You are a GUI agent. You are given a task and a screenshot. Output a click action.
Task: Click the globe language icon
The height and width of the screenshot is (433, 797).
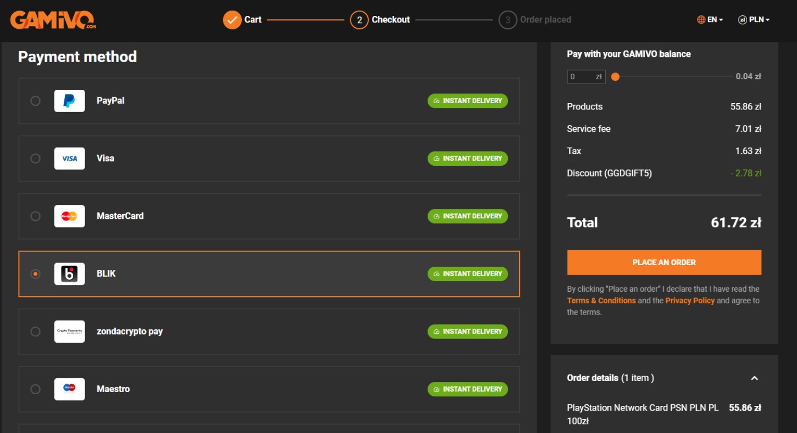point(701,20)
